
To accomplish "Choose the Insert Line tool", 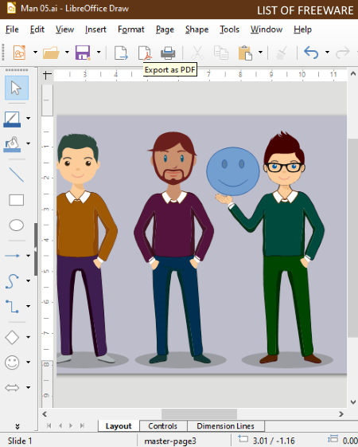I will 16,174.
